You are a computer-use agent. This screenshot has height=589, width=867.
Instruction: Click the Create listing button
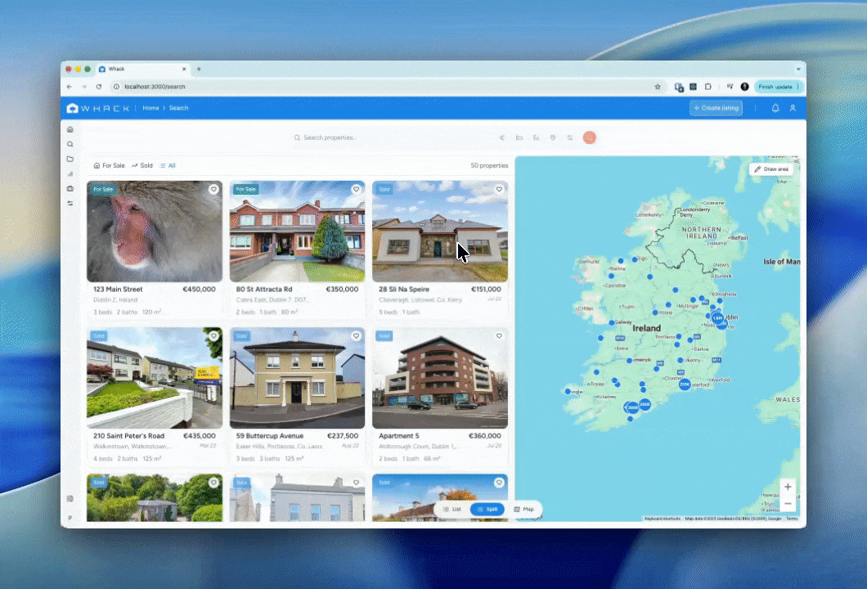[x=716, y=108]
